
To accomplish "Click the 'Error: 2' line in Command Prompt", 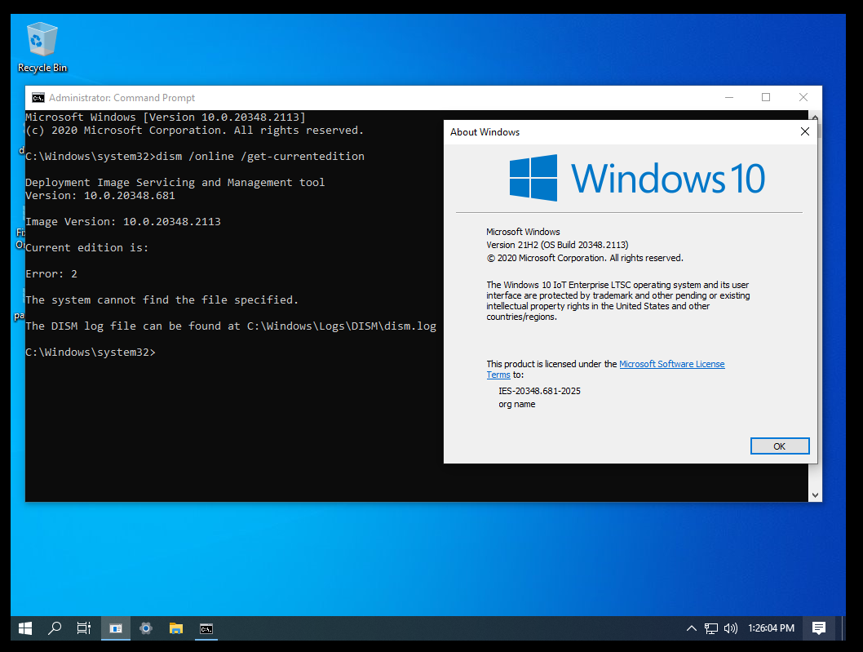I will 51,273.
